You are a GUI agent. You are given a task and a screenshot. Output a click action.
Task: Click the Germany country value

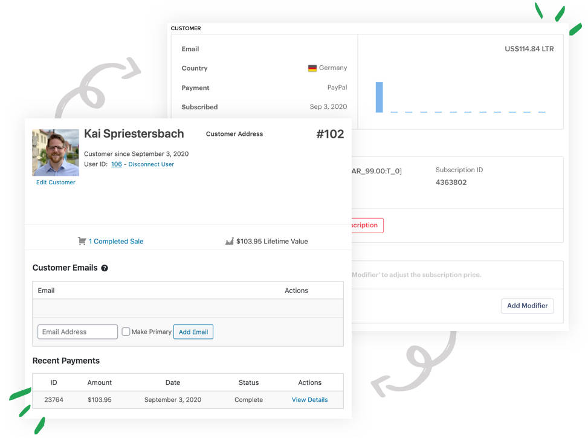[333, 68]
